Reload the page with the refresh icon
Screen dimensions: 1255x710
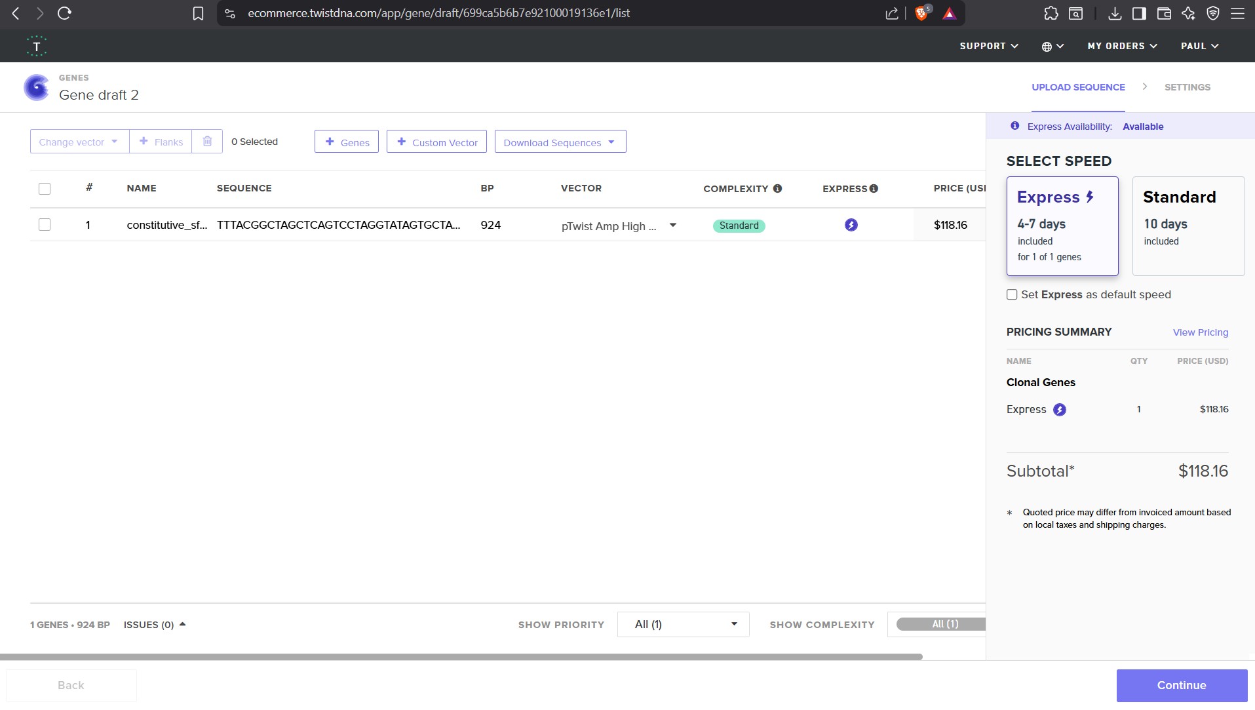(x=64, y=13)
